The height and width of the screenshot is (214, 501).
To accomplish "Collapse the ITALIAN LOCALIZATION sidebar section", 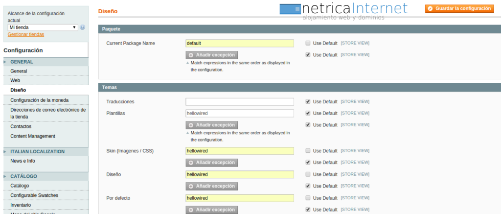I will click(x=44, y=151).
